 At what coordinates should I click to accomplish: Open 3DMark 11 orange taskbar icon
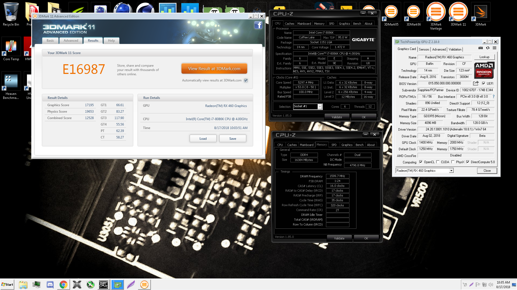coord(144,284)
